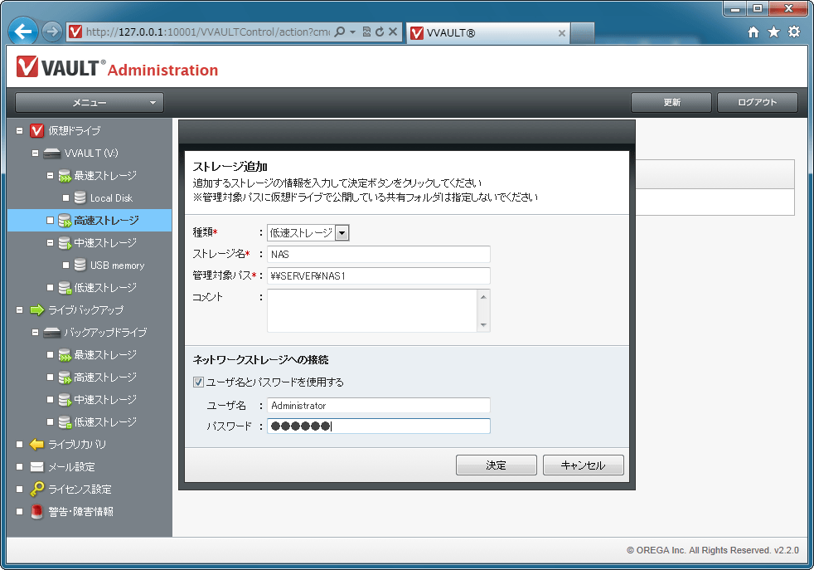Image resolution: width=814 pixels, height=570 pixels.
Task: Click the 低速ストレージ icon under バックアップドライブ
Action: tap(65, 422)
